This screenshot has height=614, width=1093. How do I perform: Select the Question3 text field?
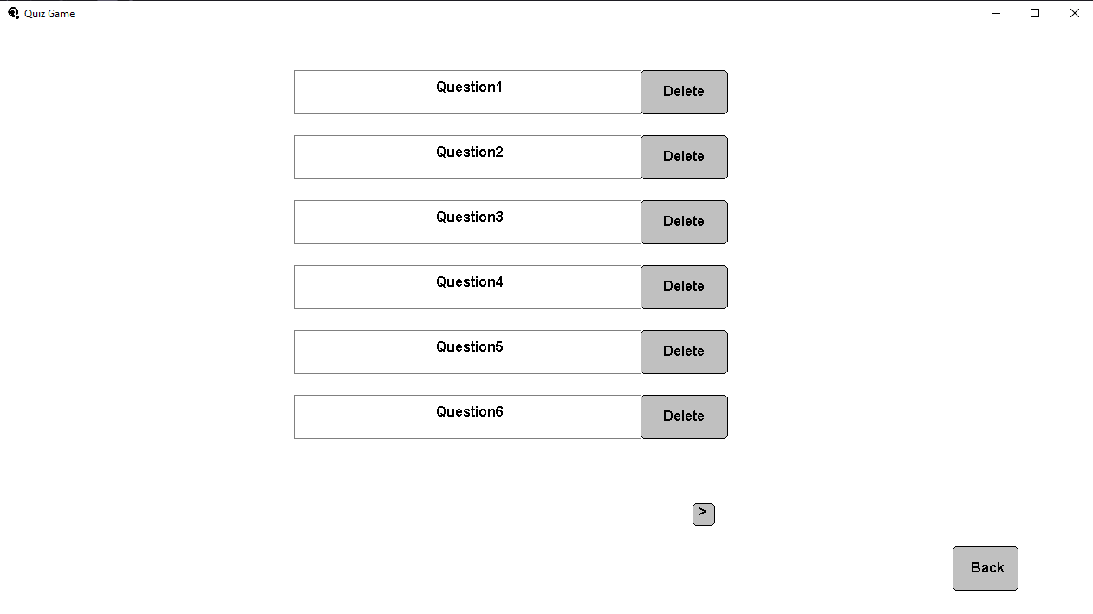click(468, 222)
